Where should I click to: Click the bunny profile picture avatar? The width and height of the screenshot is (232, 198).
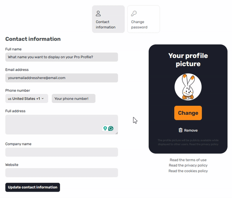click(x=188, y=87)
